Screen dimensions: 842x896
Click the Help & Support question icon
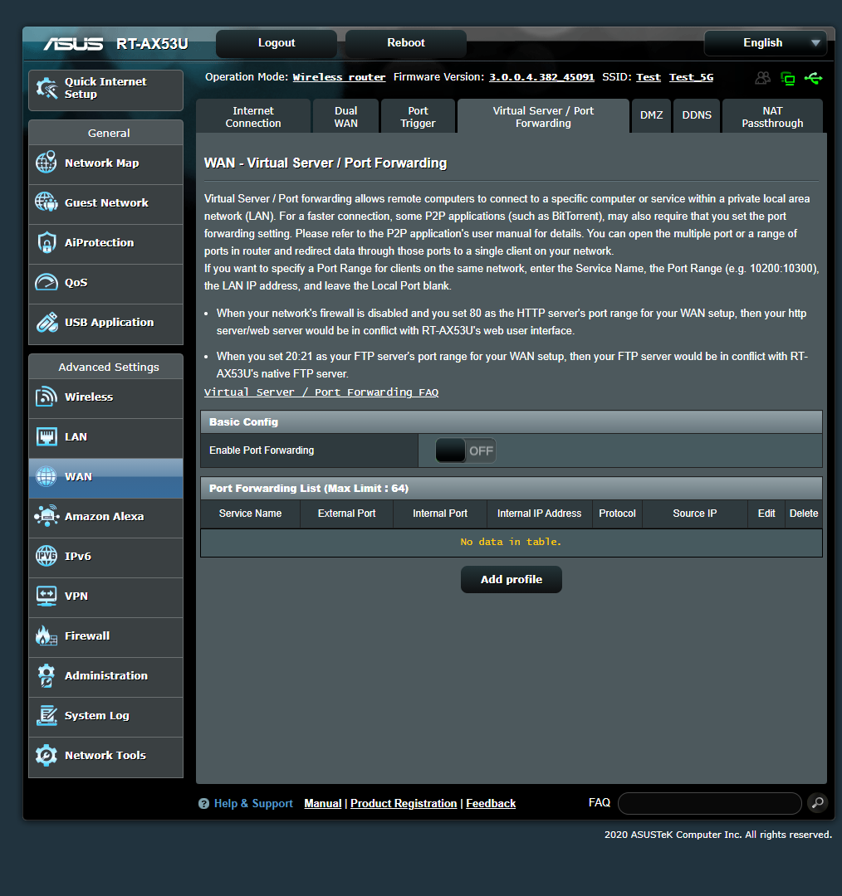coord(203,803)
